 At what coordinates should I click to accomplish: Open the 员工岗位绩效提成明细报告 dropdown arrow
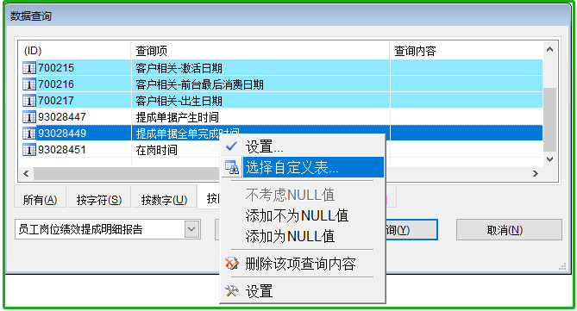point(191,229)
